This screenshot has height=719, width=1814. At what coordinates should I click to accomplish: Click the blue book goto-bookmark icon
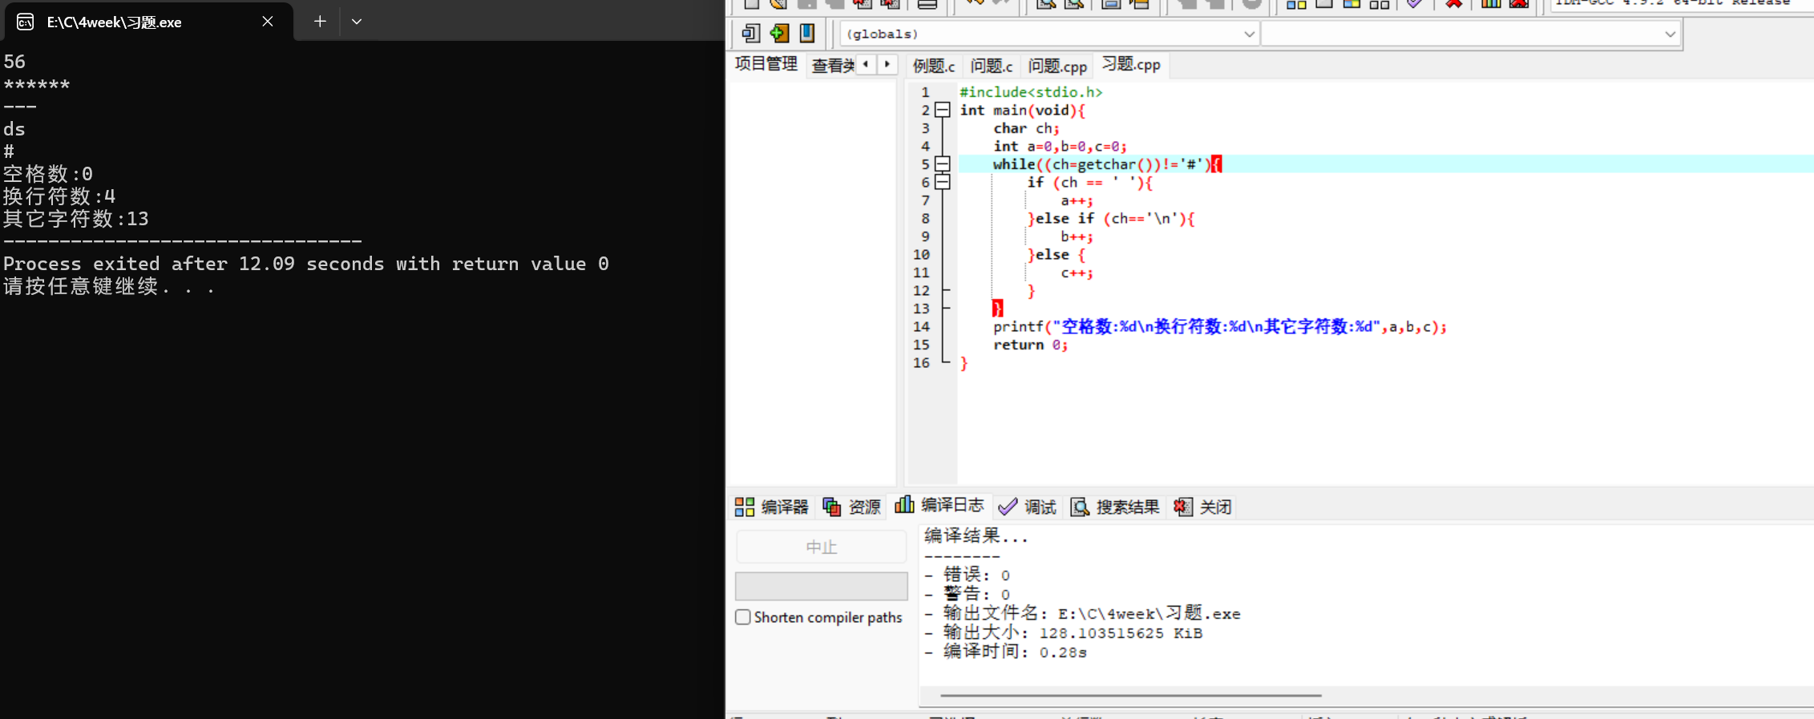[806, 33]
